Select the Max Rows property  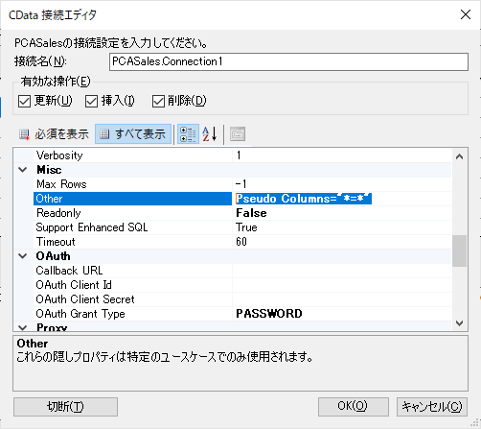point(132,184)
